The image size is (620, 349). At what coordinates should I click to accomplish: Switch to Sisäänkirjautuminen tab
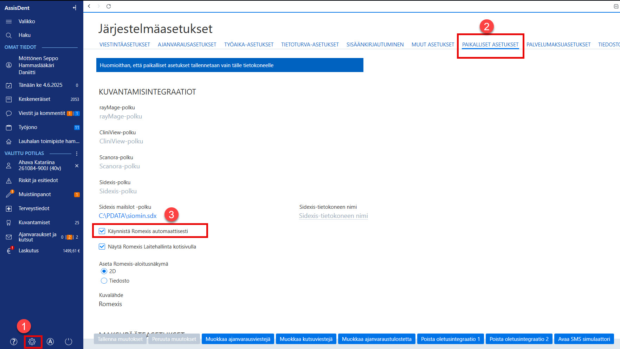tap(375, 45)
